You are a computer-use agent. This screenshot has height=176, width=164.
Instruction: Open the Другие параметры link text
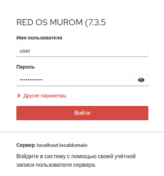click(x=45, y=96)
